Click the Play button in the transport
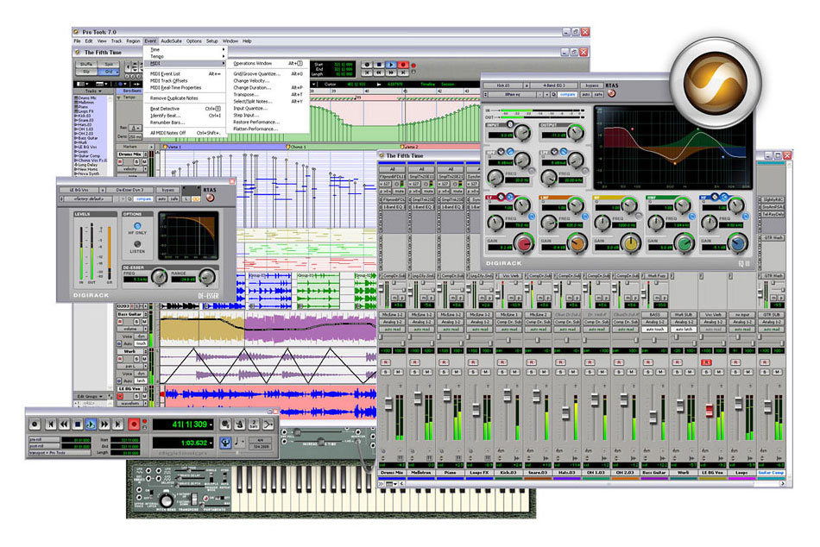This screenshot has height=547, width=820. (x=91, y=423)
